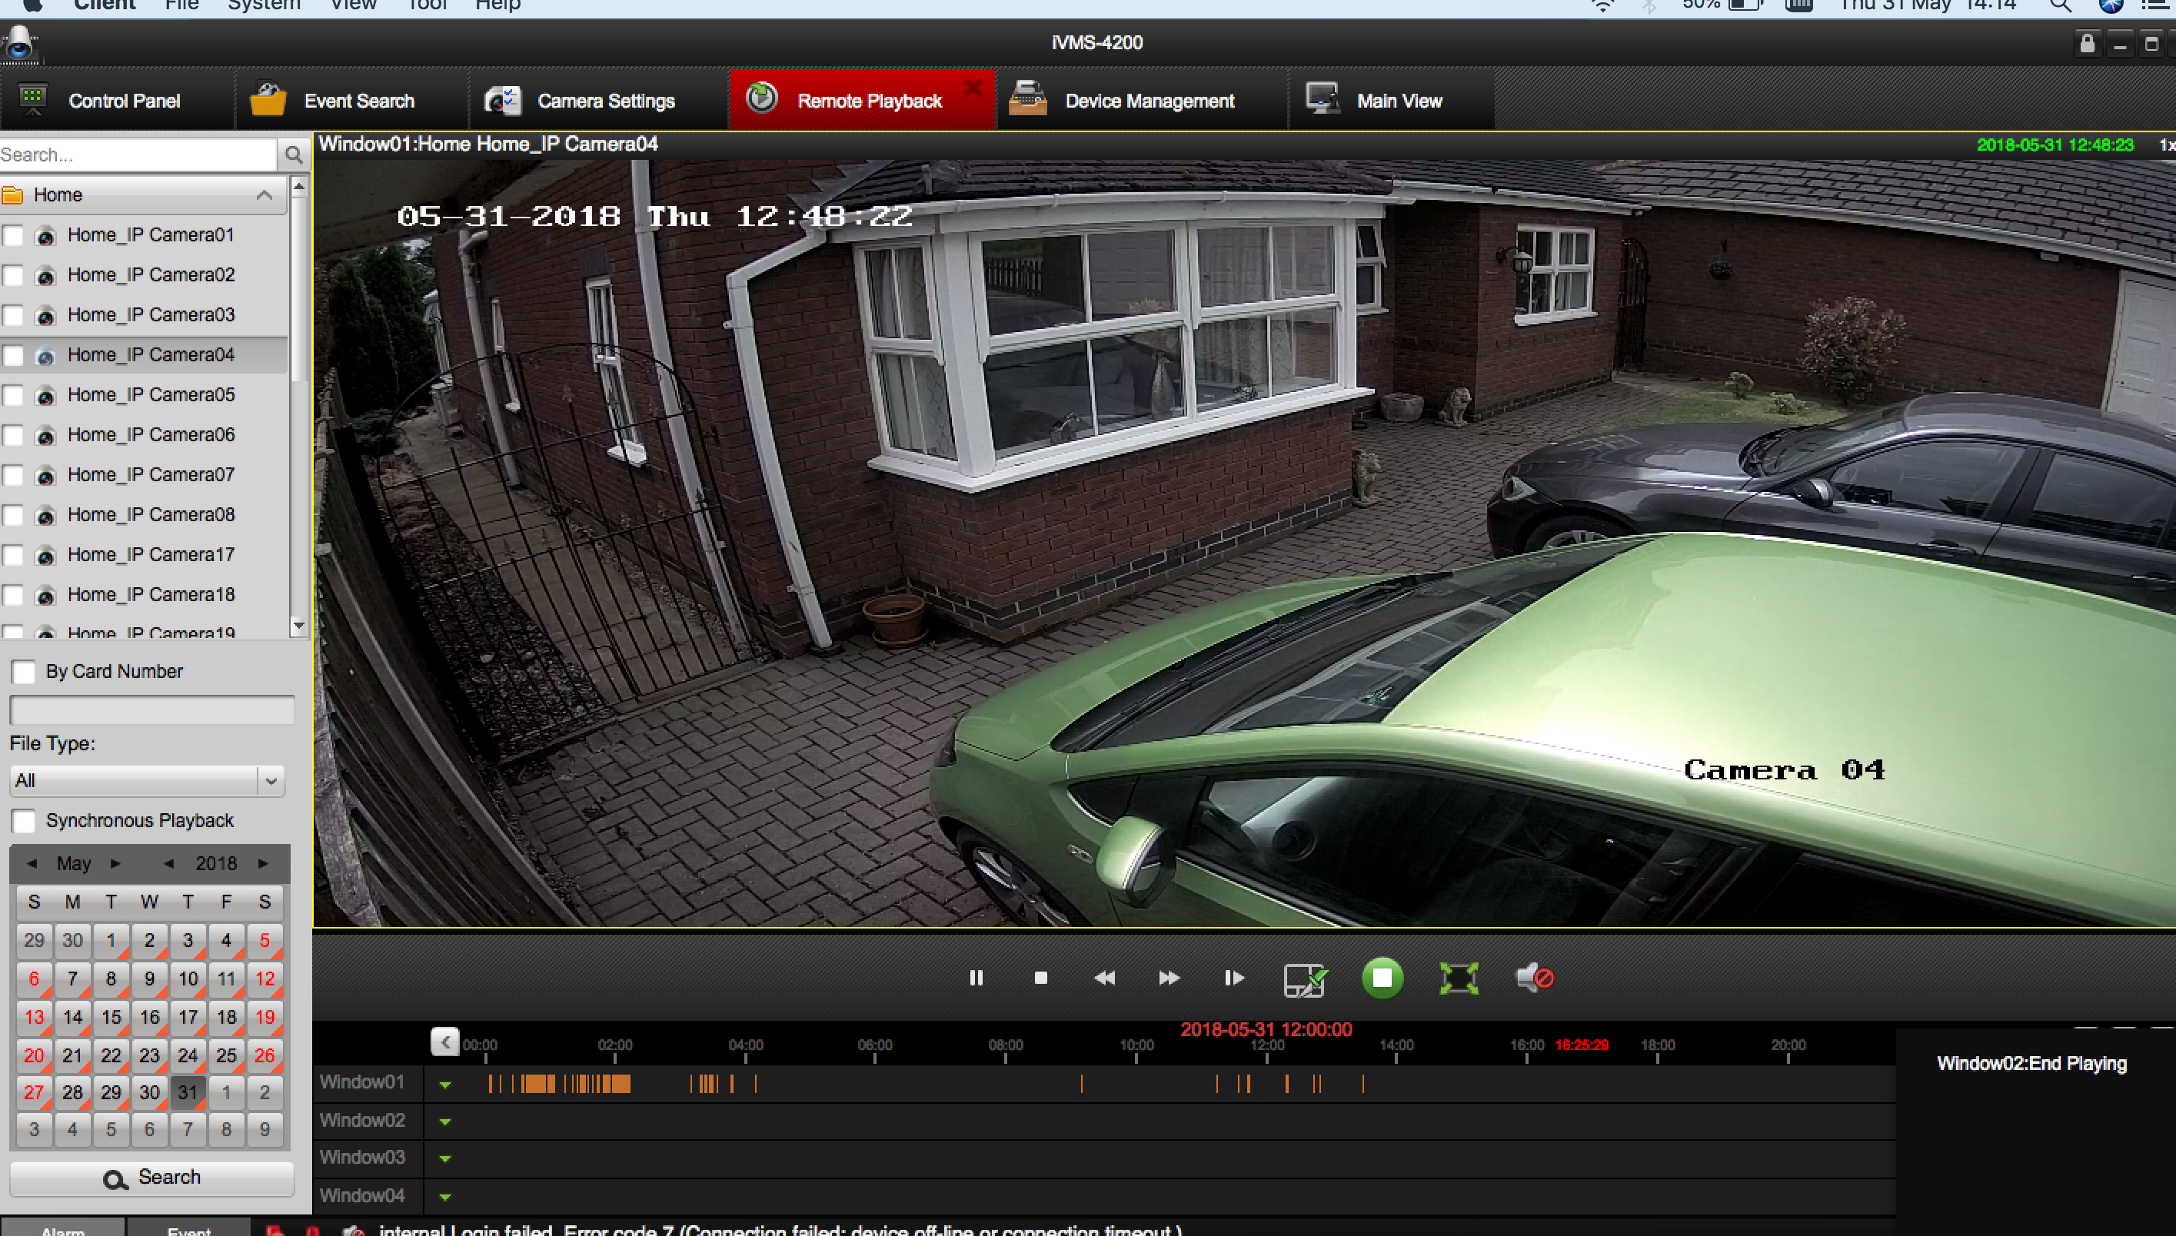Image resolution: width=2176 pixels, height=1236 pixels.
Task: Open the File Type dropdown
Action: (270, 780)
